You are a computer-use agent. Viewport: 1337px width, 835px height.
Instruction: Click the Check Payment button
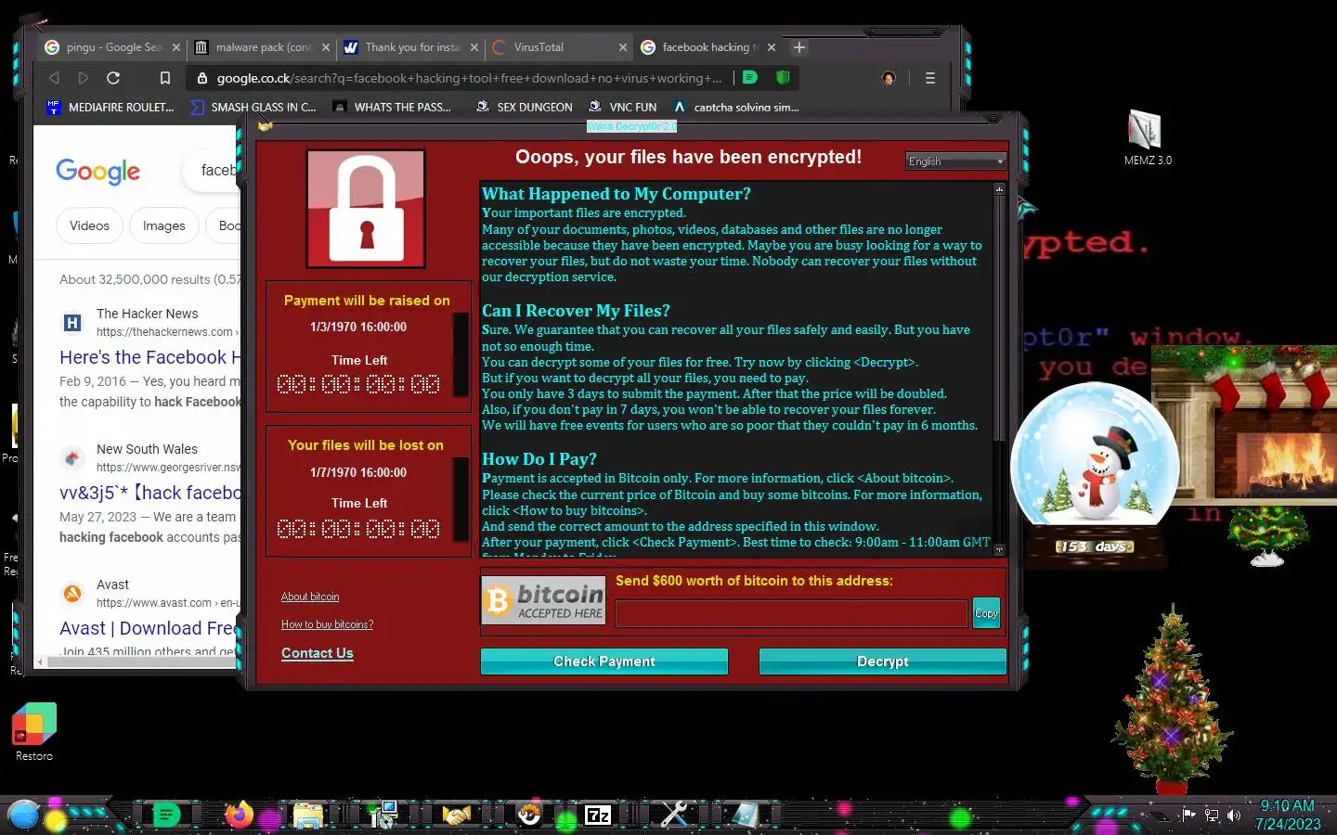click(x=604, y=662)
